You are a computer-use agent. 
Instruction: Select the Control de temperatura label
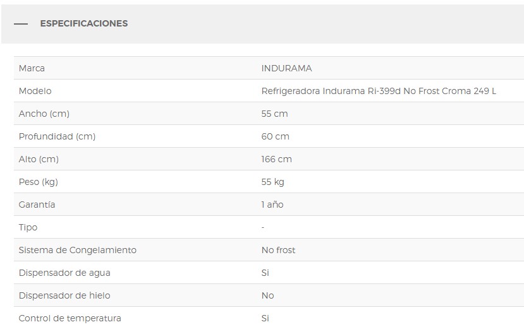[70, 318]
